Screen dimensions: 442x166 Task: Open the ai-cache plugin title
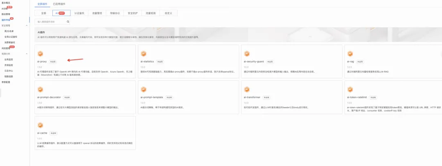click(42, 133)
